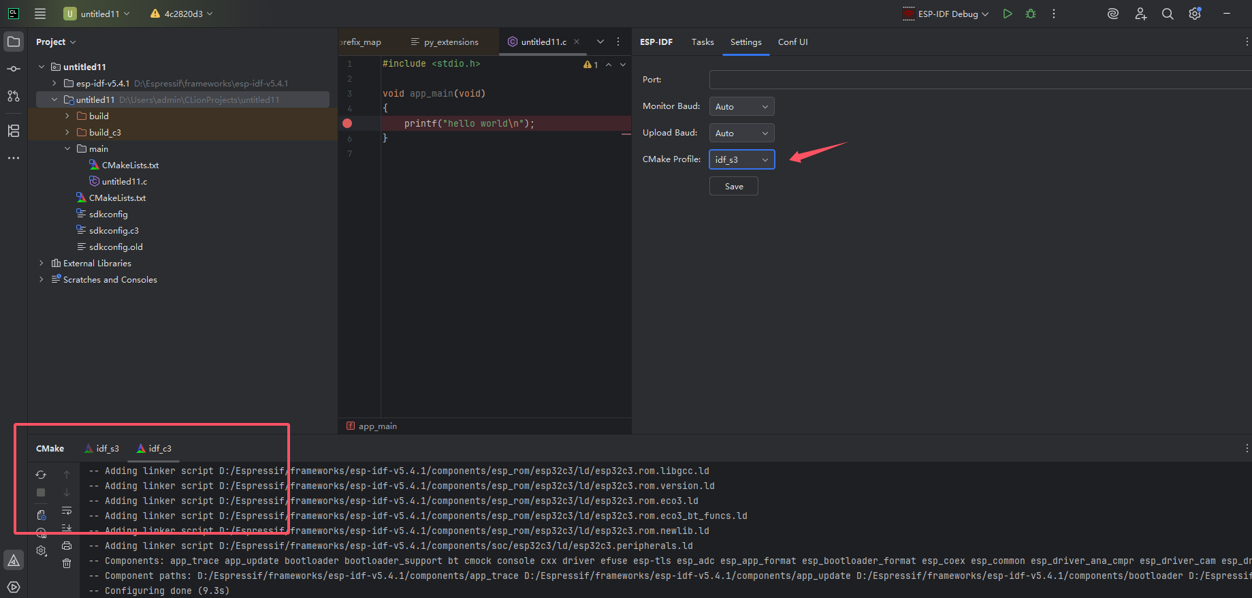Start debugging with the bug icon
This screenshot has height=598, width=1252.
click(x=1031, y=14)
